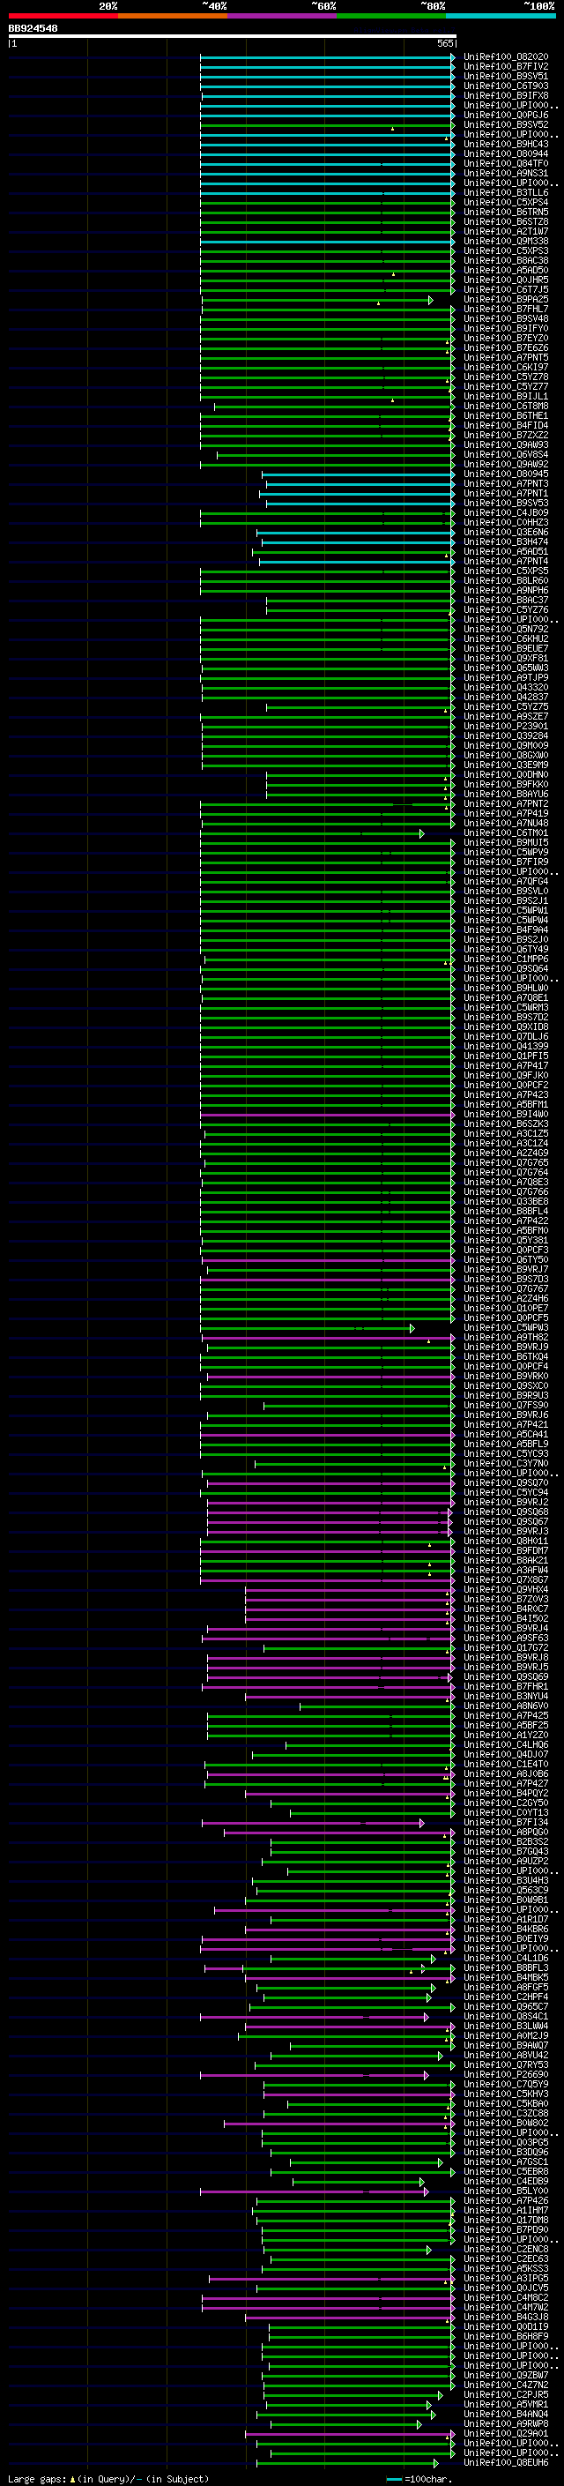Click the UniRef100_B6THE1 hit

point(506,416)
